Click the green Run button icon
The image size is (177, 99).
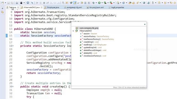99,3
